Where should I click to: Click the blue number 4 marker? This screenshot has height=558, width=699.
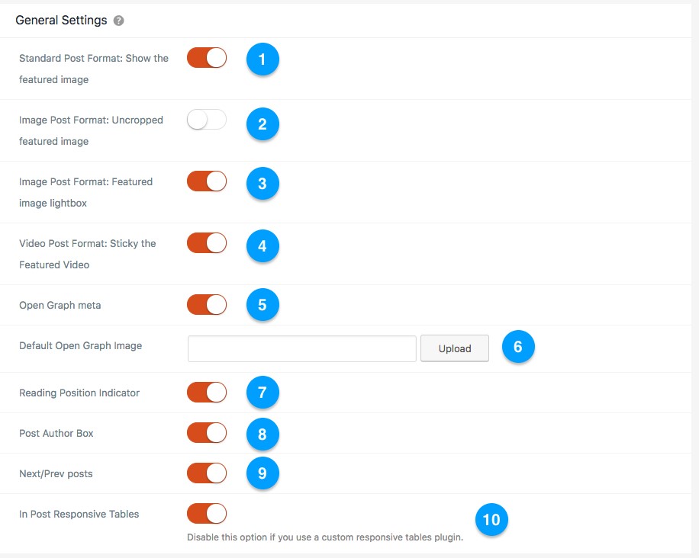click(x=263, y=245)
